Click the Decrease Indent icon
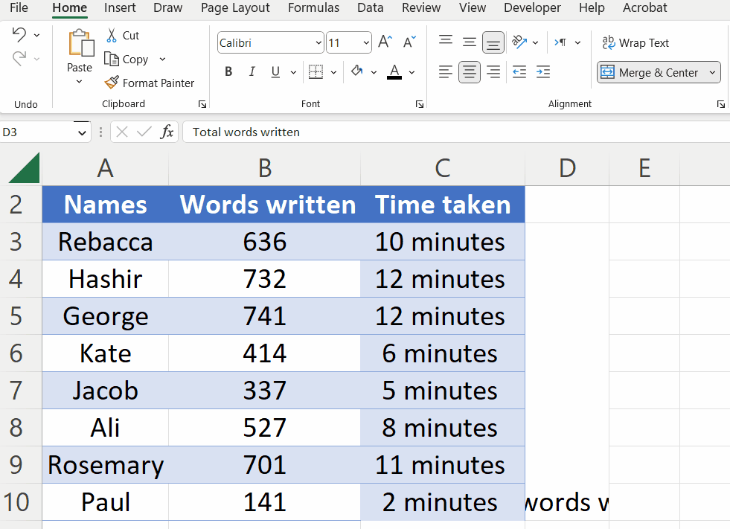The height and width of the screenshot is (529, 730). coord(519,71)
